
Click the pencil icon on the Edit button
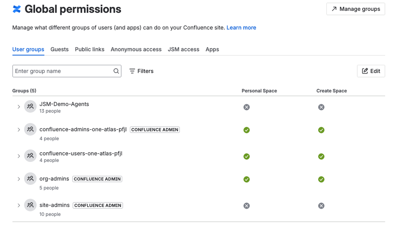365,71
